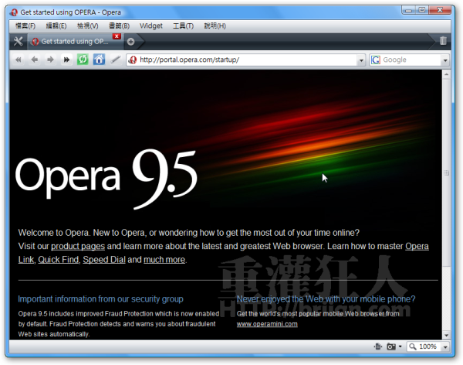This screenshot has height=365, width=463.
Task: Go to the Home page icon
Action: tap(99, 60)
